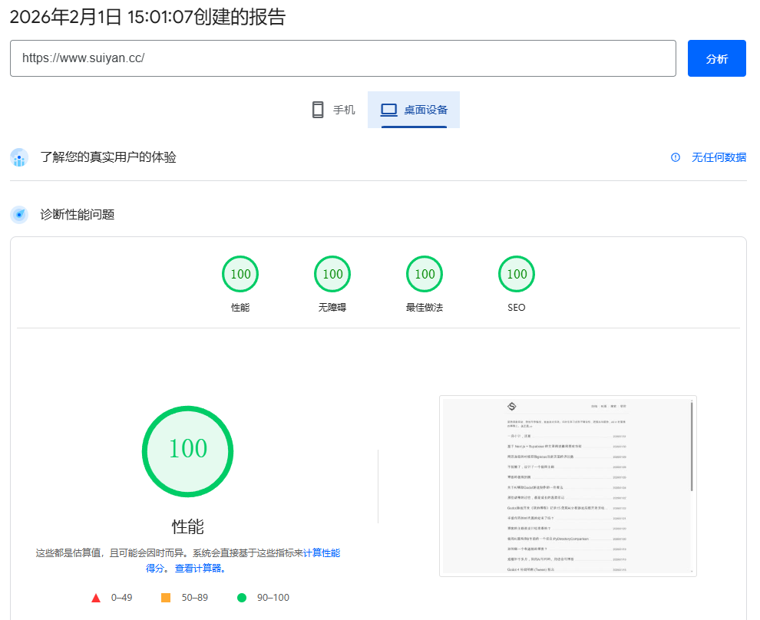The height and width of the screenshot is (620, 760).
Task: Click the red triangle 0–49 legend icon
Action: pos(96,598)
